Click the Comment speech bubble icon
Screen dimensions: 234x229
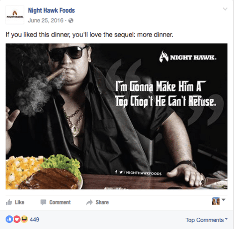43,202
